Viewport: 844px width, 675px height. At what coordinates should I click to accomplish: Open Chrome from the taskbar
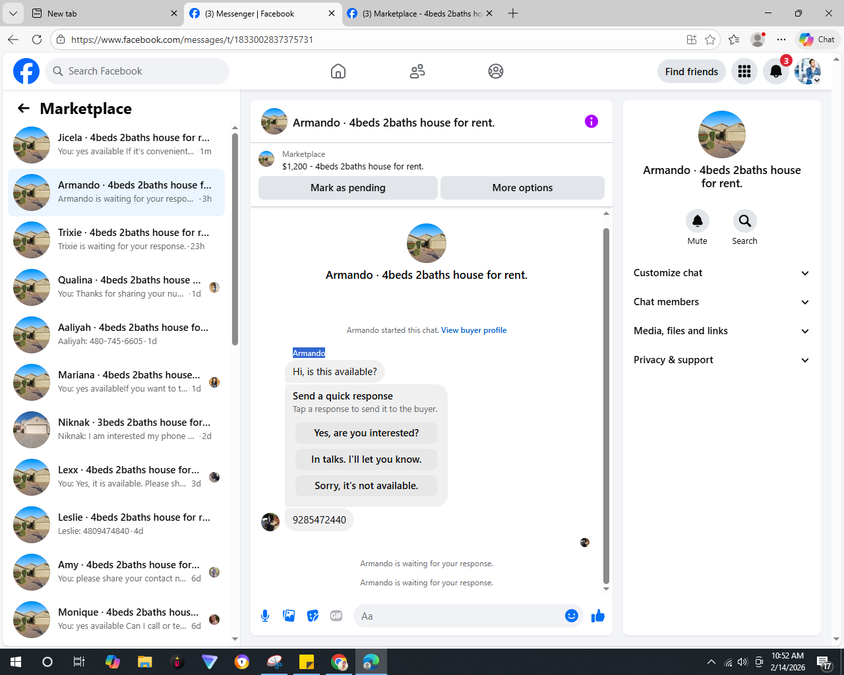point(339,662)
